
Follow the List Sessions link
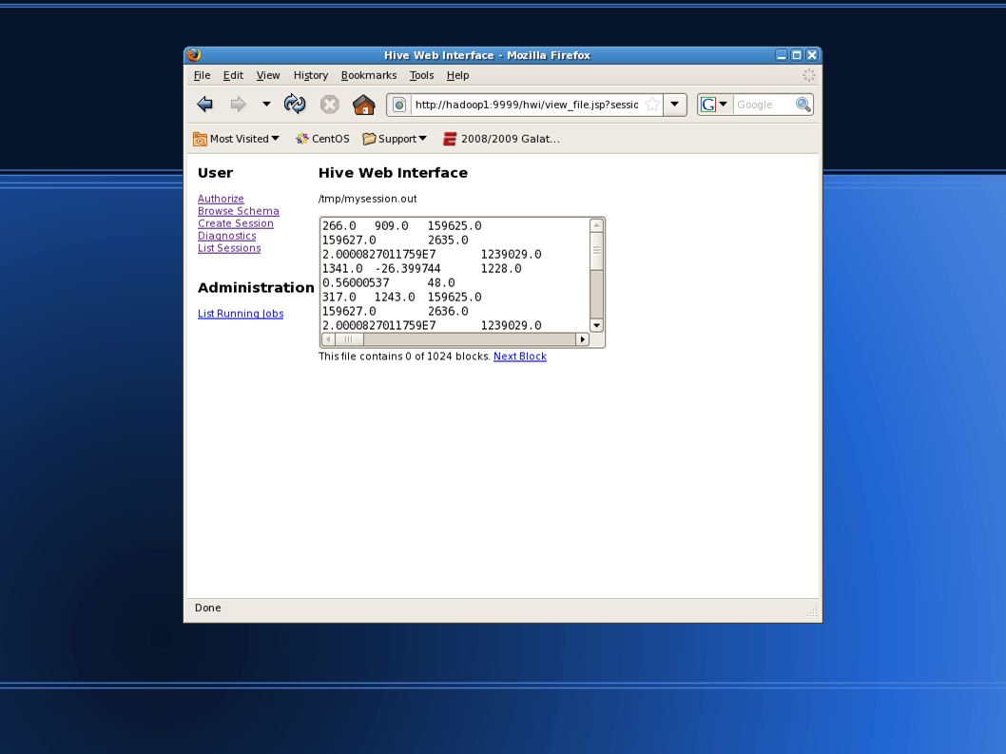pos(229,248)
